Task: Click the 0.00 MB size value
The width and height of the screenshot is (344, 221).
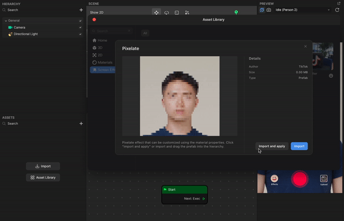Action: (x=302, y=72)
